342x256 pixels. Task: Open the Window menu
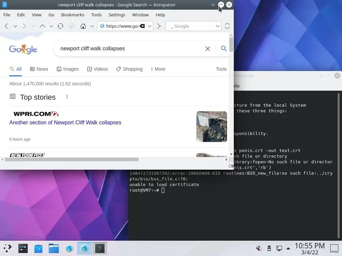coord(140,15)
